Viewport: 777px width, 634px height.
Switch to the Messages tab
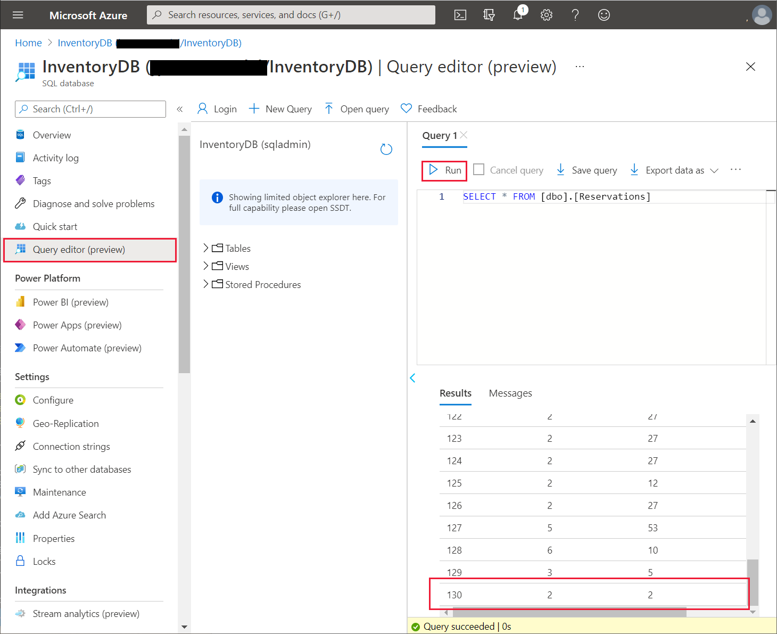510,393
